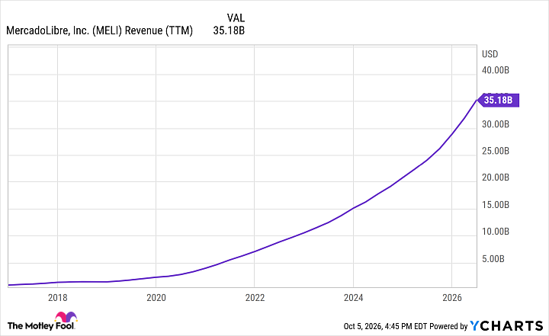Click the 2020 x-axis label

click(156, 298)
